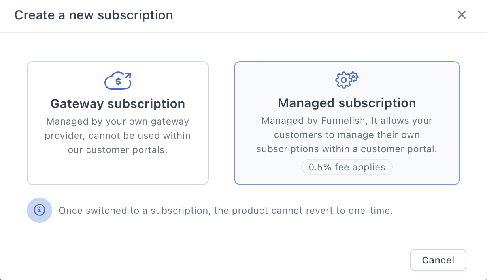
Task: Click the cloud dollar Gateway icon
Action: tap(118, 81)
